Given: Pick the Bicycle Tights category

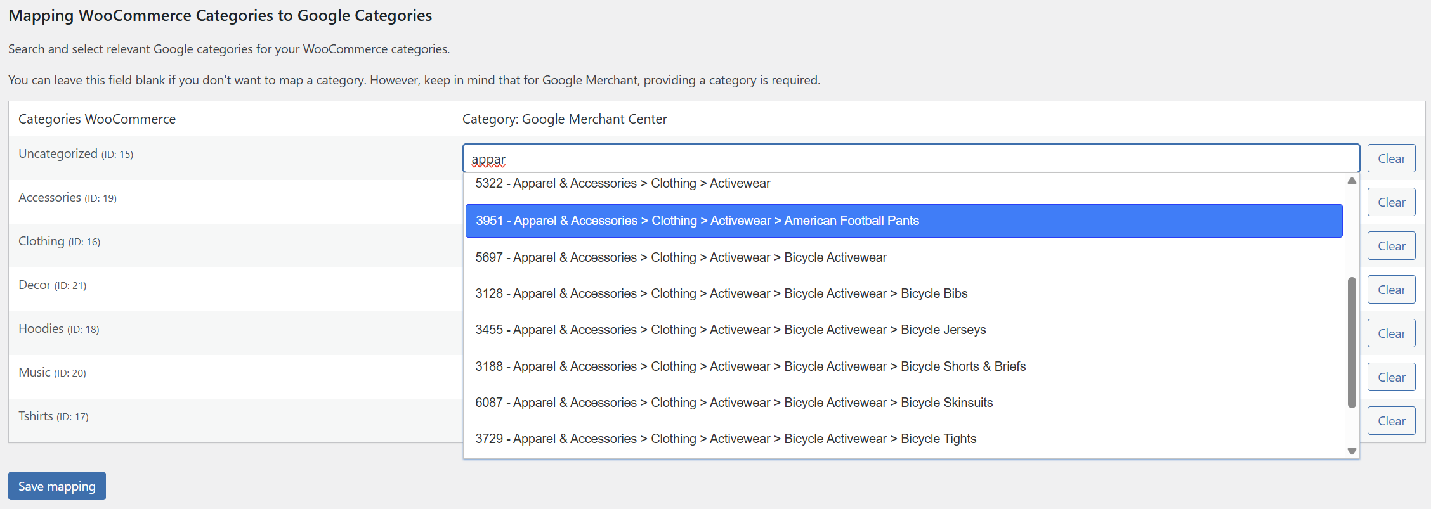Looking at the screenshot, I should 726,439.
